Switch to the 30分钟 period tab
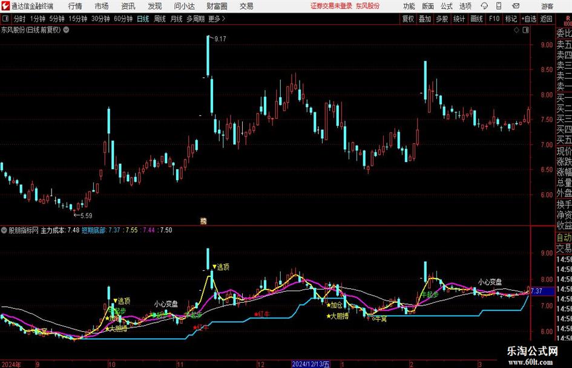572x368 pixels. coord(100,19)
